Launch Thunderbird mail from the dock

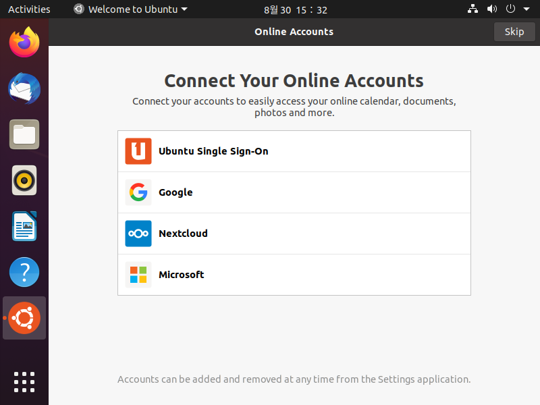pyautogui.click(x=24, y=88)
